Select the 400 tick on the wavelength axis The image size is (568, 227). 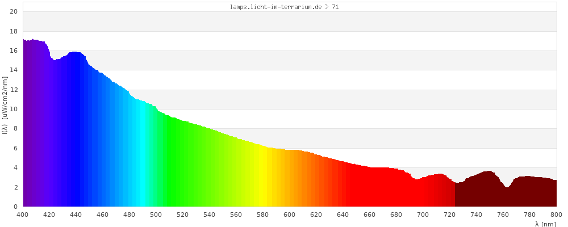[x=23, y=215]
